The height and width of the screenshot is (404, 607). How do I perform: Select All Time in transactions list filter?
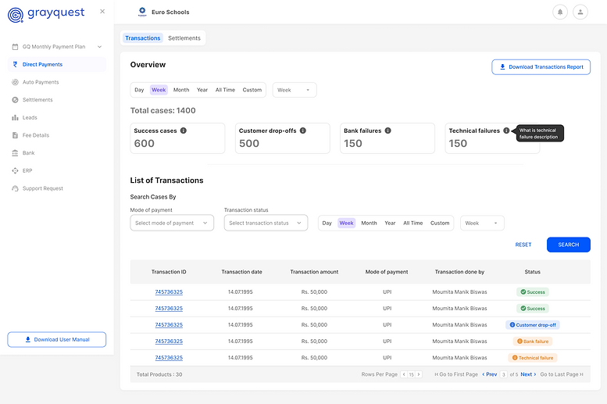[413, 223]
